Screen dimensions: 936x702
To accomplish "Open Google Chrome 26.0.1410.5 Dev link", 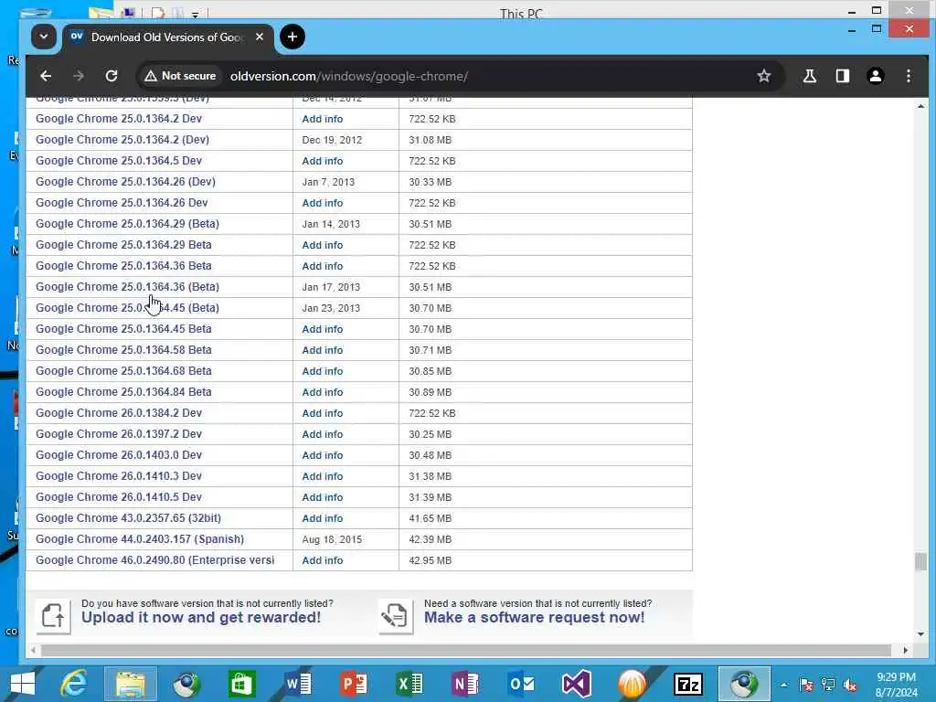I will point(119,497).
